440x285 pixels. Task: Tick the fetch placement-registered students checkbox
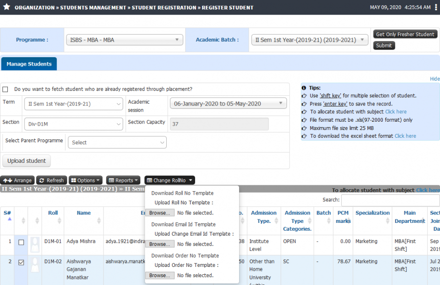pyautogui.click(x=5, y=89)
